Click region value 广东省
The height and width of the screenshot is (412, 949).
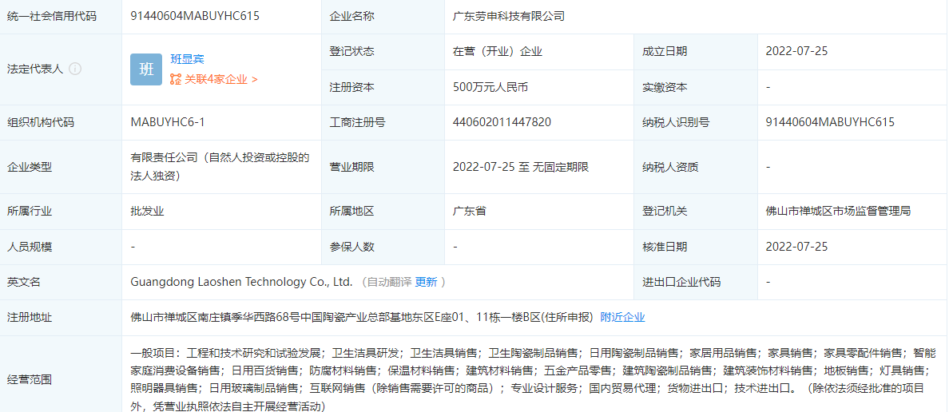pos(470,211)
